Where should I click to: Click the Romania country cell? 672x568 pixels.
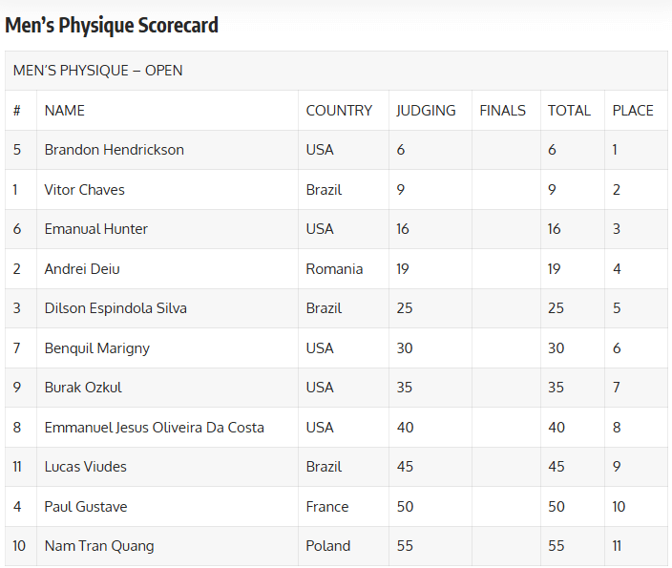click(334, 269)
